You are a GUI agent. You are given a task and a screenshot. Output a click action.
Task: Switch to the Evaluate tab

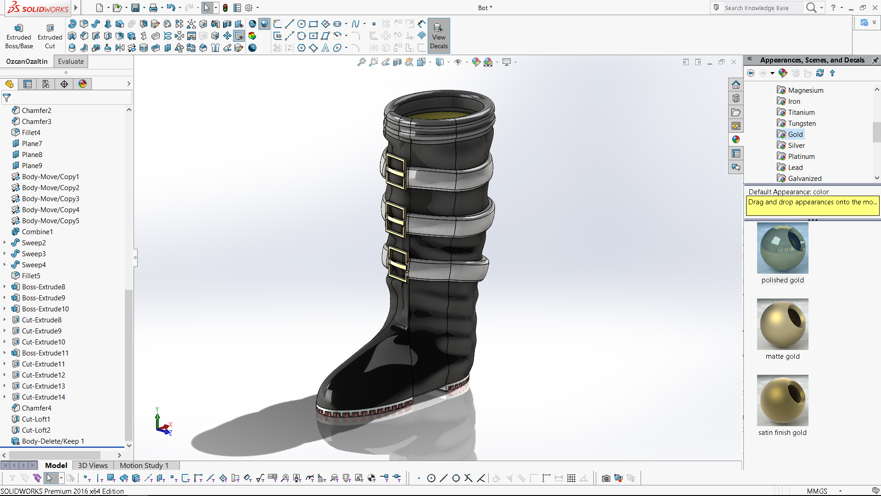[71, 62]
